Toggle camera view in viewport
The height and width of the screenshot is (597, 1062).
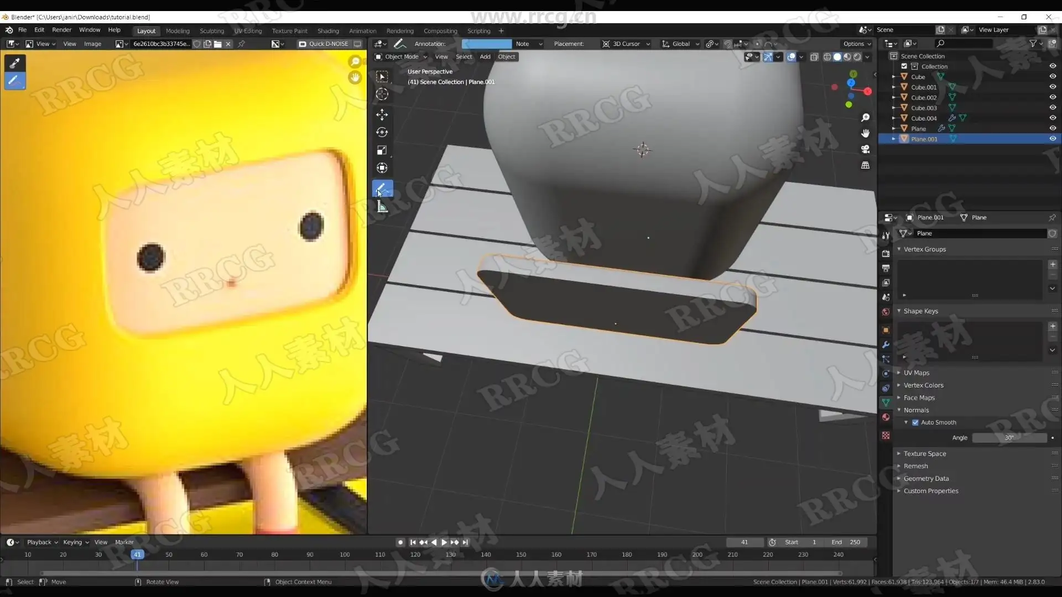coord(865,149)
